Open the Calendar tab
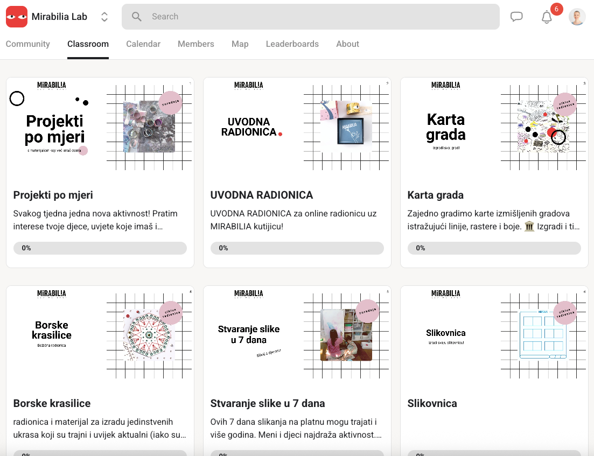The width and height of the screenshot is (594, 456). coord(143,44)
